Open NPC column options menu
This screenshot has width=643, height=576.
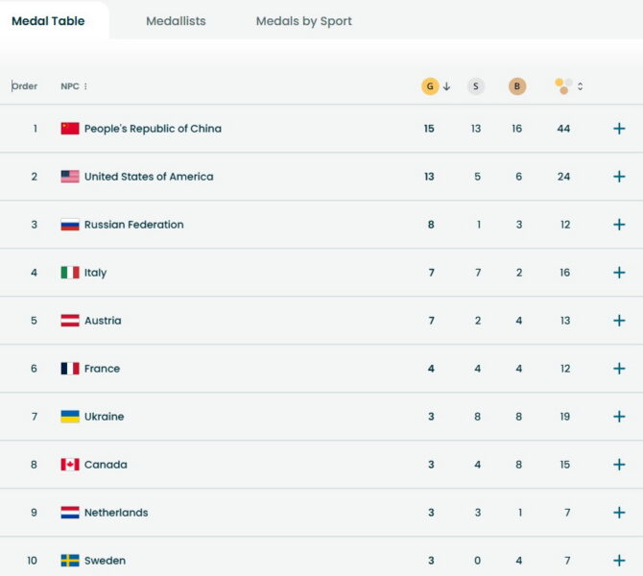coord(85,86)
